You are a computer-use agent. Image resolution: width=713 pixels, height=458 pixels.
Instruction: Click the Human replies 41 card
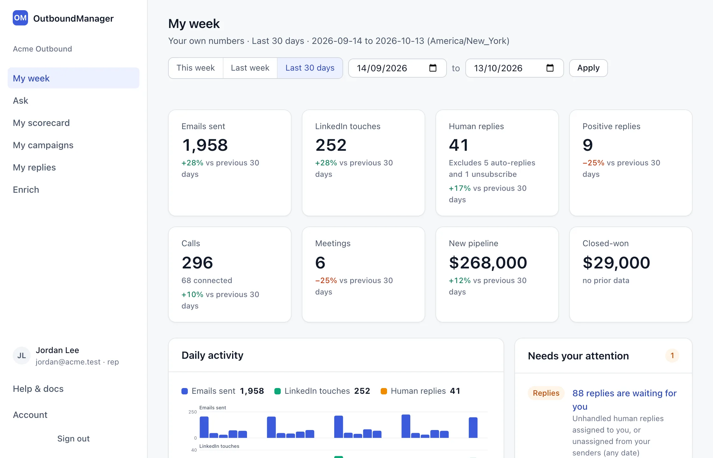pos(497,163)
